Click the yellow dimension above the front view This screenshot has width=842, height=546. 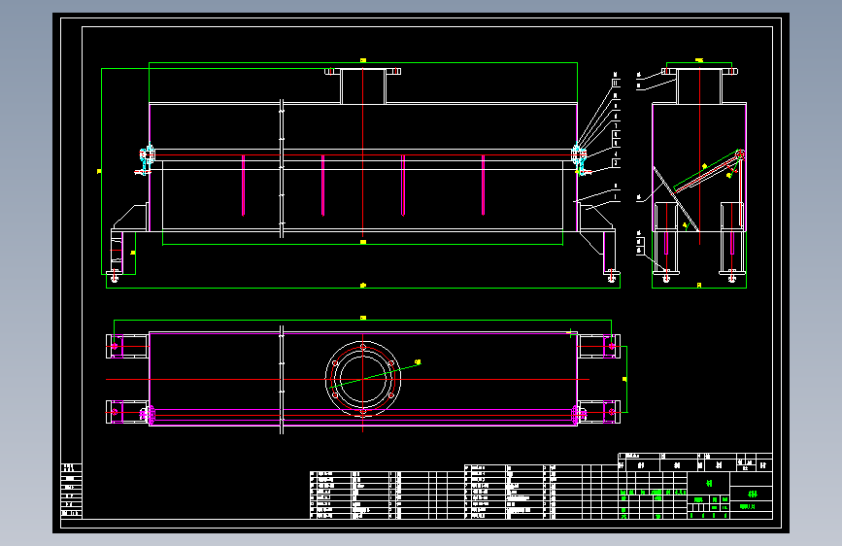(363, 61)
